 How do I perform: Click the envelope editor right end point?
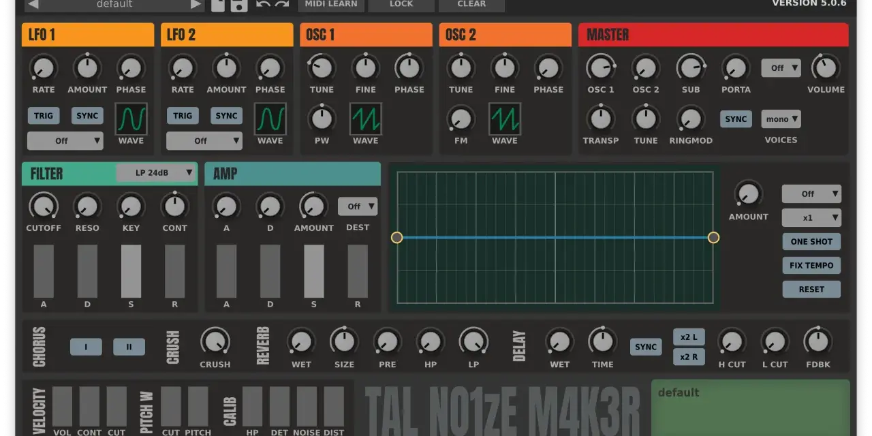pyautogui.click(x=713, y=237)
